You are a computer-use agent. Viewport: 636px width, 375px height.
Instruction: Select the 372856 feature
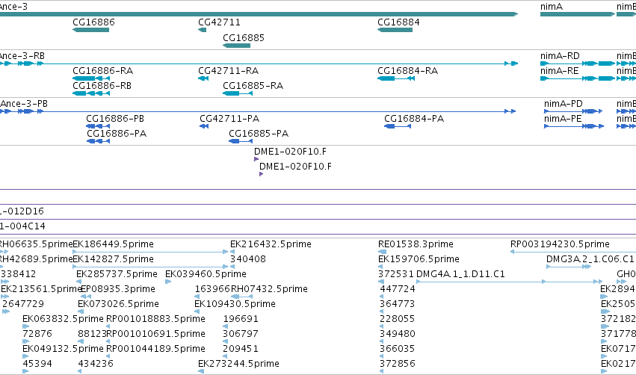click(x=382, y=371)
